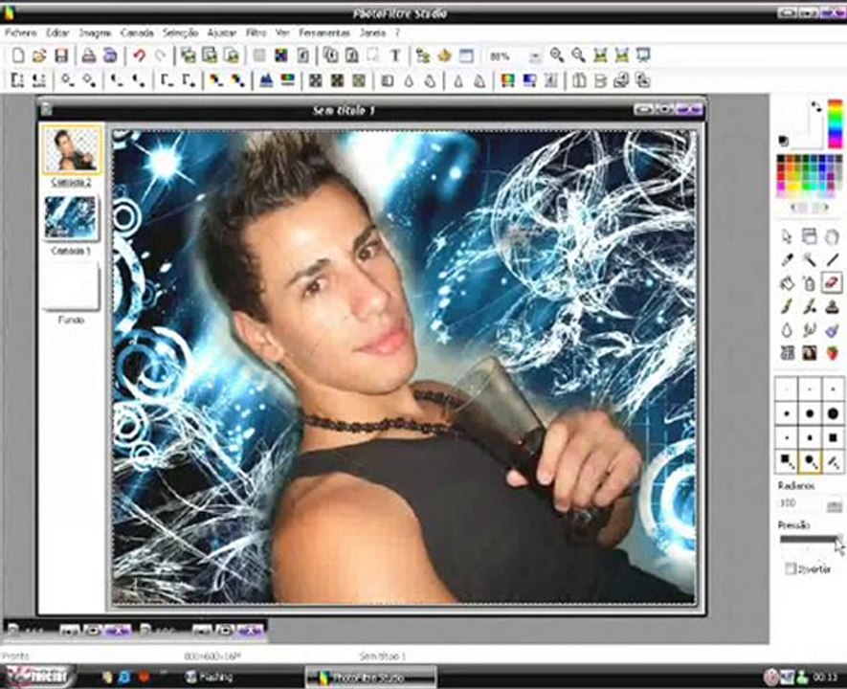This screenshot has width=847, height=689.
Task: Open the Editar menu
Action: (x=57, y=33)
